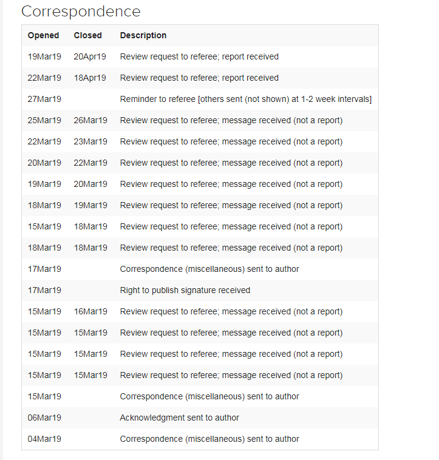Click the Correspondence section heading
This screenshot has height=460, width=439.
pyautogui.click(x=81, y=11)
